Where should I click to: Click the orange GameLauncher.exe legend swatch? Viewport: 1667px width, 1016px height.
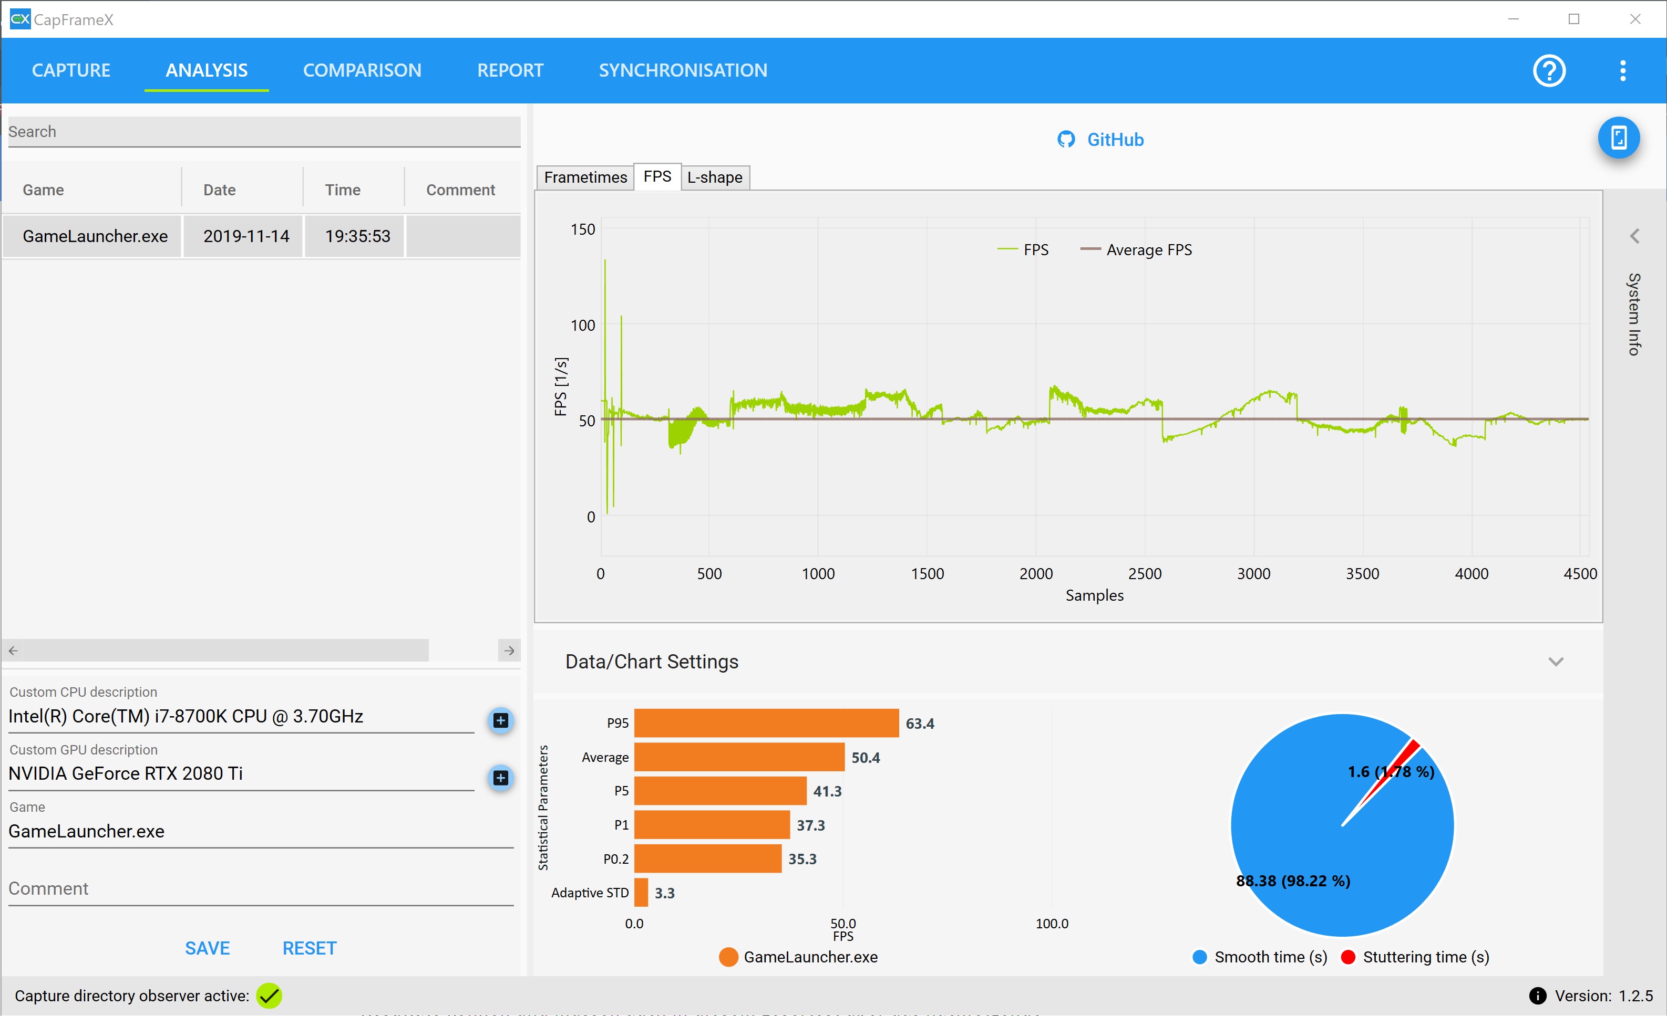(728, 957)
